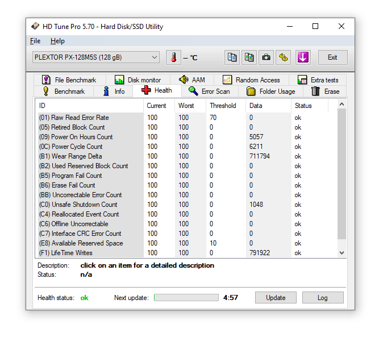Click the scrollbar down arrow in health list
Screen dimensions: 379x337
tap(341, 253)
